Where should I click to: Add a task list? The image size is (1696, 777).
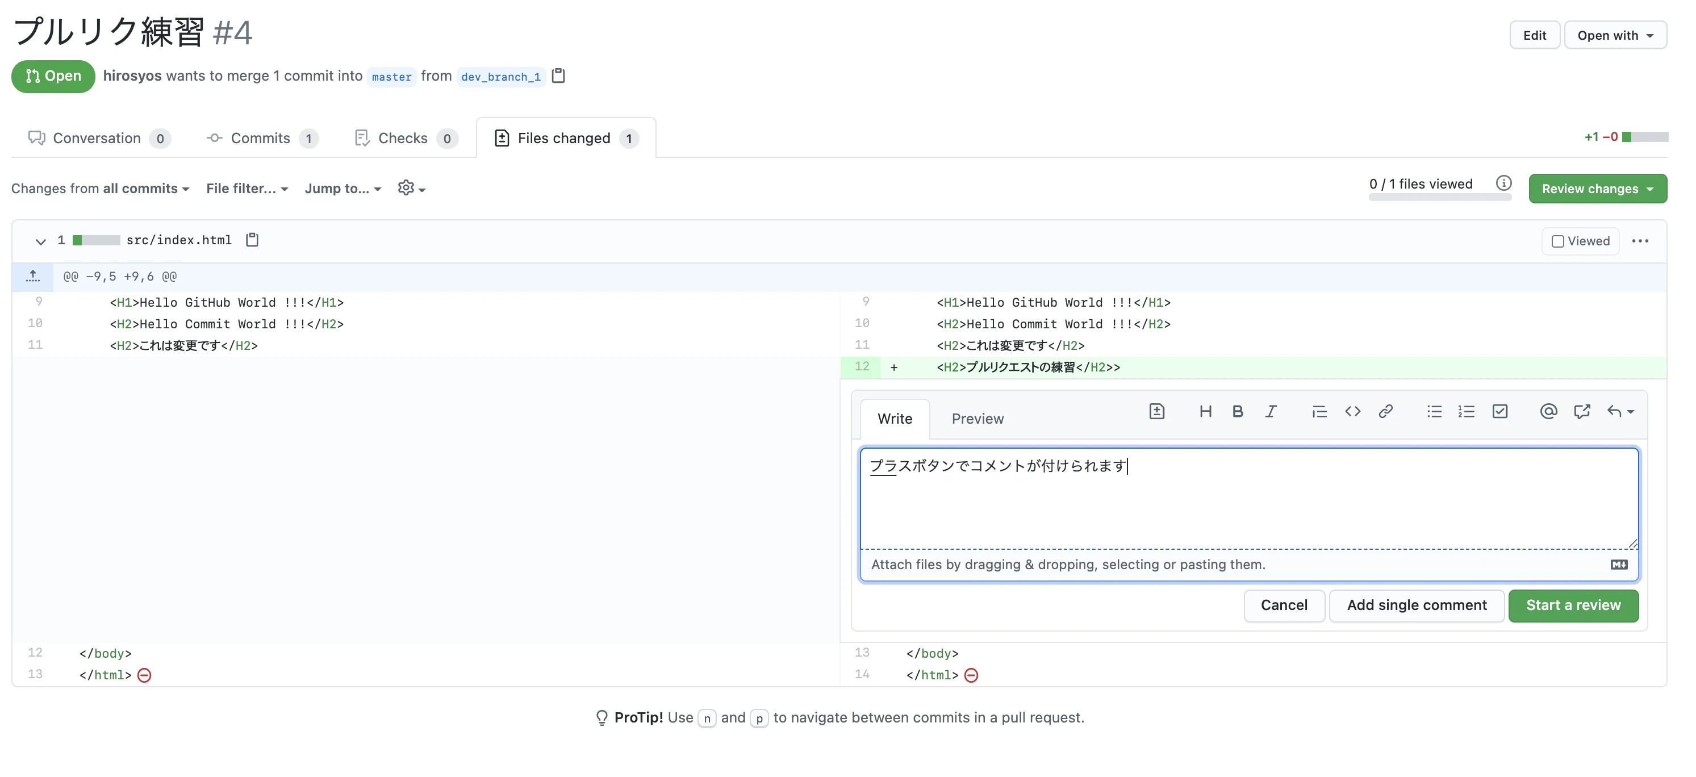1500,412
